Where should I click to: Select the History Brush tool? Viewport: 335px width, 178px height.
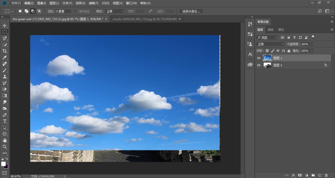coord(4,83)
